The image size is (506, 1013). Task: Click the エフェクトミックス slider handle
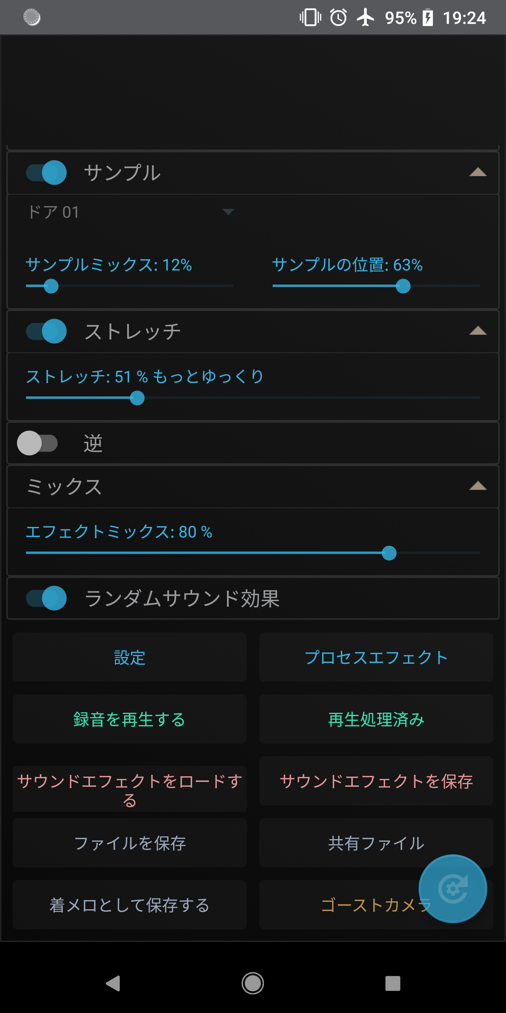[389, 553]
